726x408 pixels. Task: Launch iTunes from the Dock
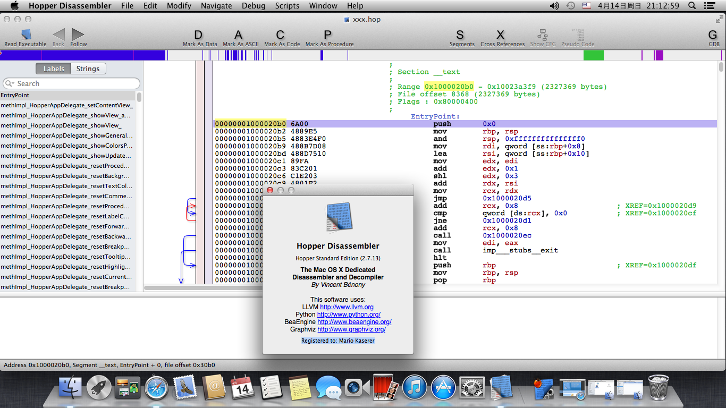(415, 387)
